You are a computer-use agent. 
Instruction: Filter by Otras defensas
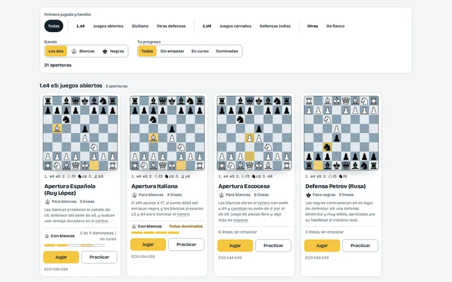click(x=171, y=26)
